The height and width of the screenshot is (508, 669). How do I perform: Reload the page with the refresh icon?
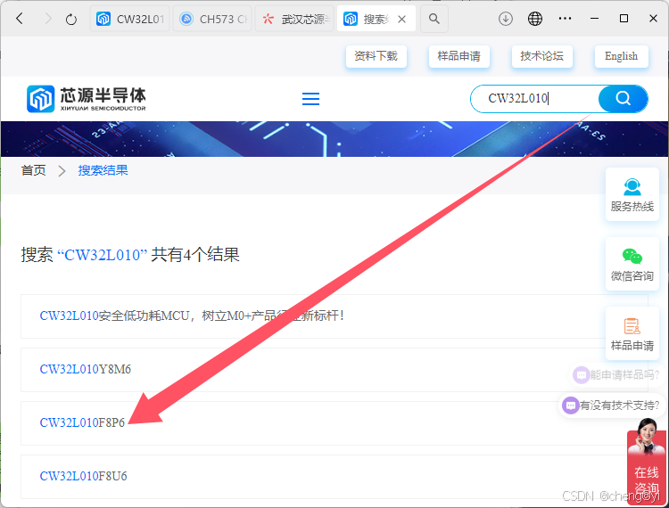71,20
